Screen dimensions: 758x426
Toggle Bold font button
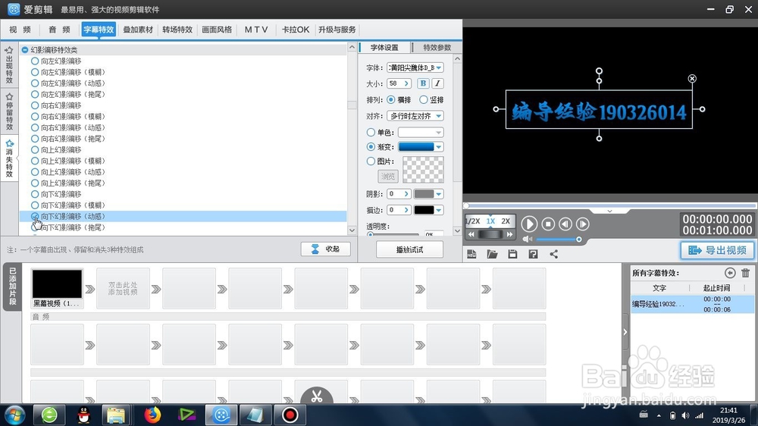point(423,83)
